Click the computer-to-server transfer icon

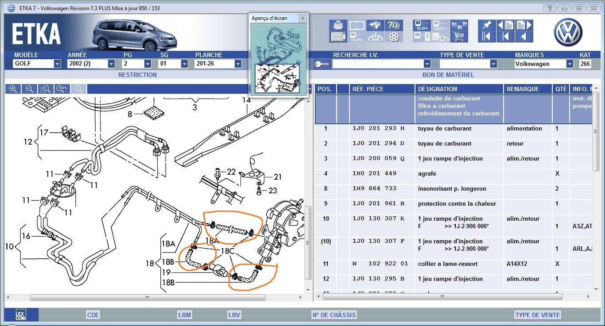(422, 37)
